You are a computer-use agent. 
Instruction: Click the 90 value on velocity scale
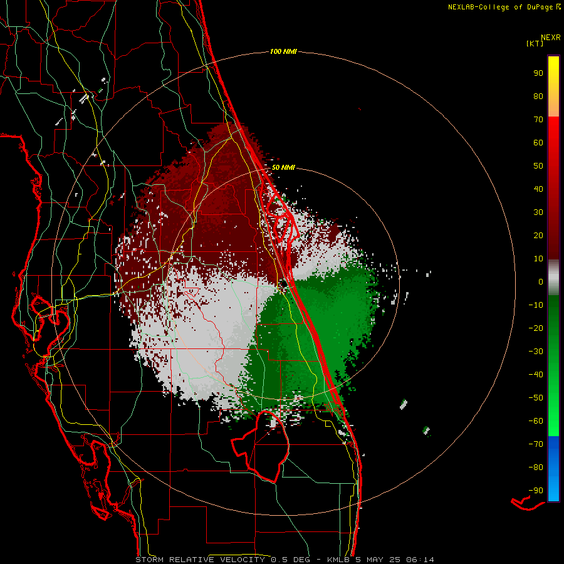click(538, 73)
